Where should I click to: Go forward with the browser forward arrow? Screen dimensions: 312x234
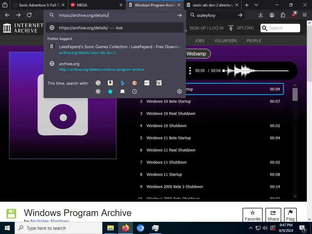click(x=18, y=15)
